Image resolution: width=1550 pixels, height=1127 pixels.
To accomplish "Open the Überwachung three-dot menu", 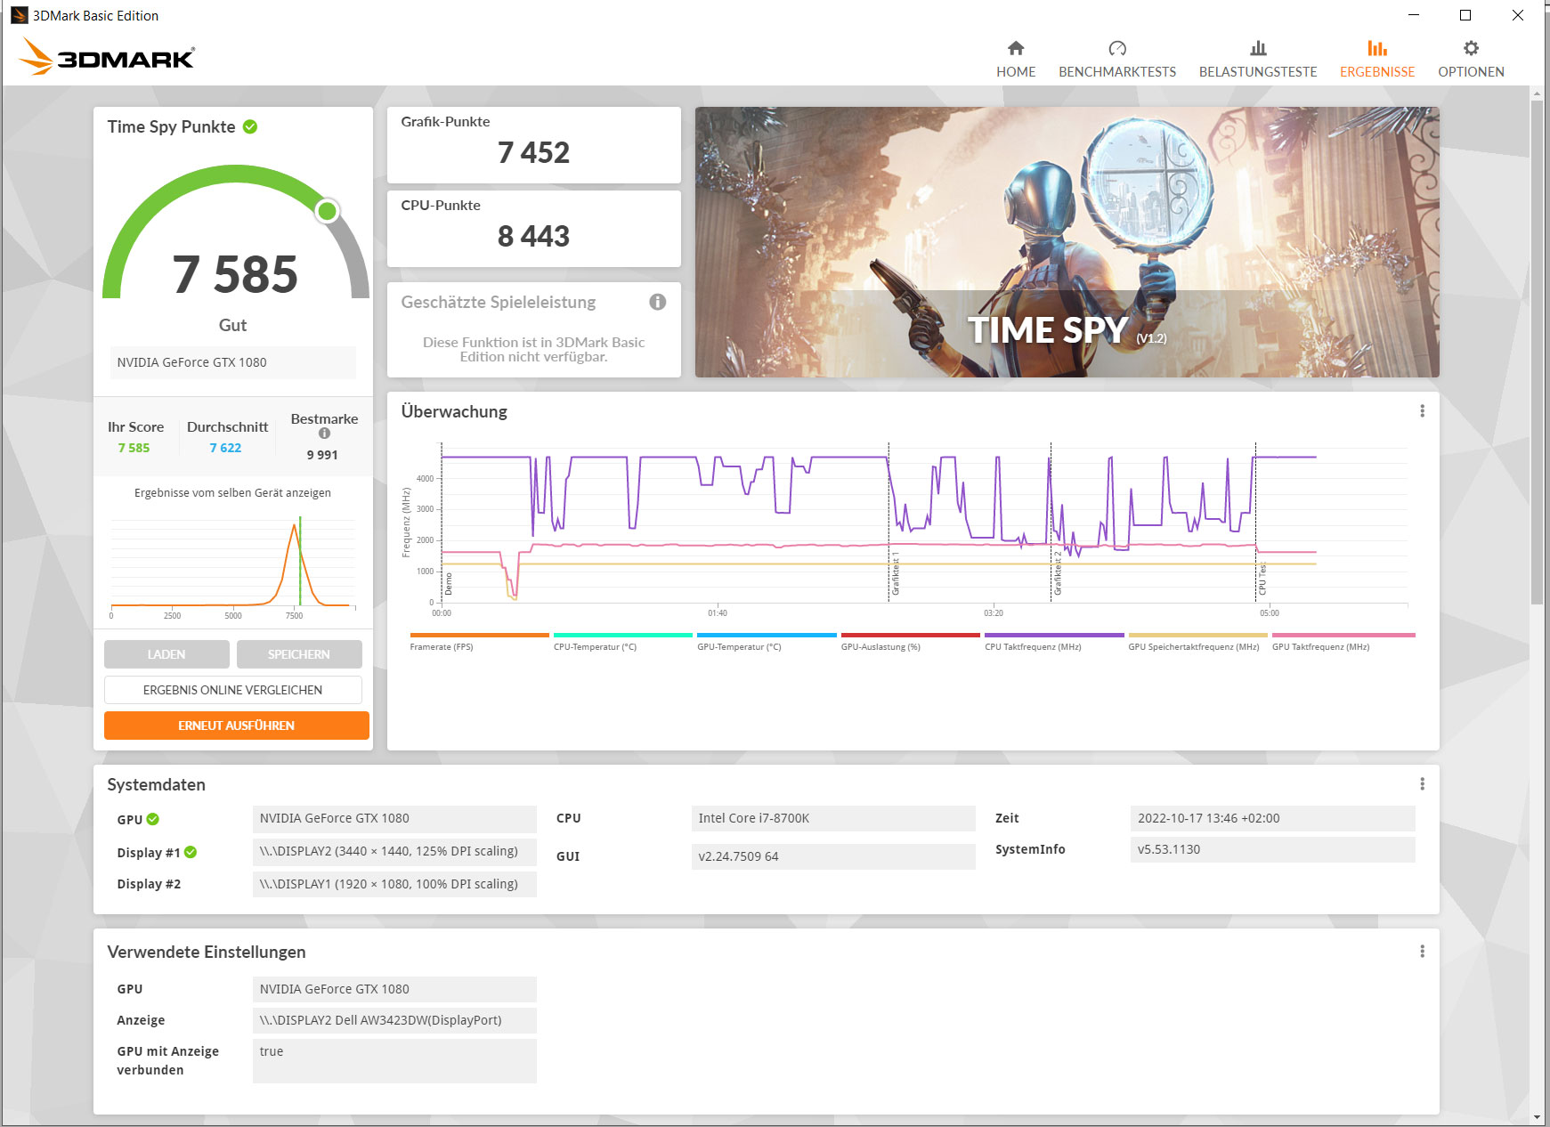I will coord(1422,411).
